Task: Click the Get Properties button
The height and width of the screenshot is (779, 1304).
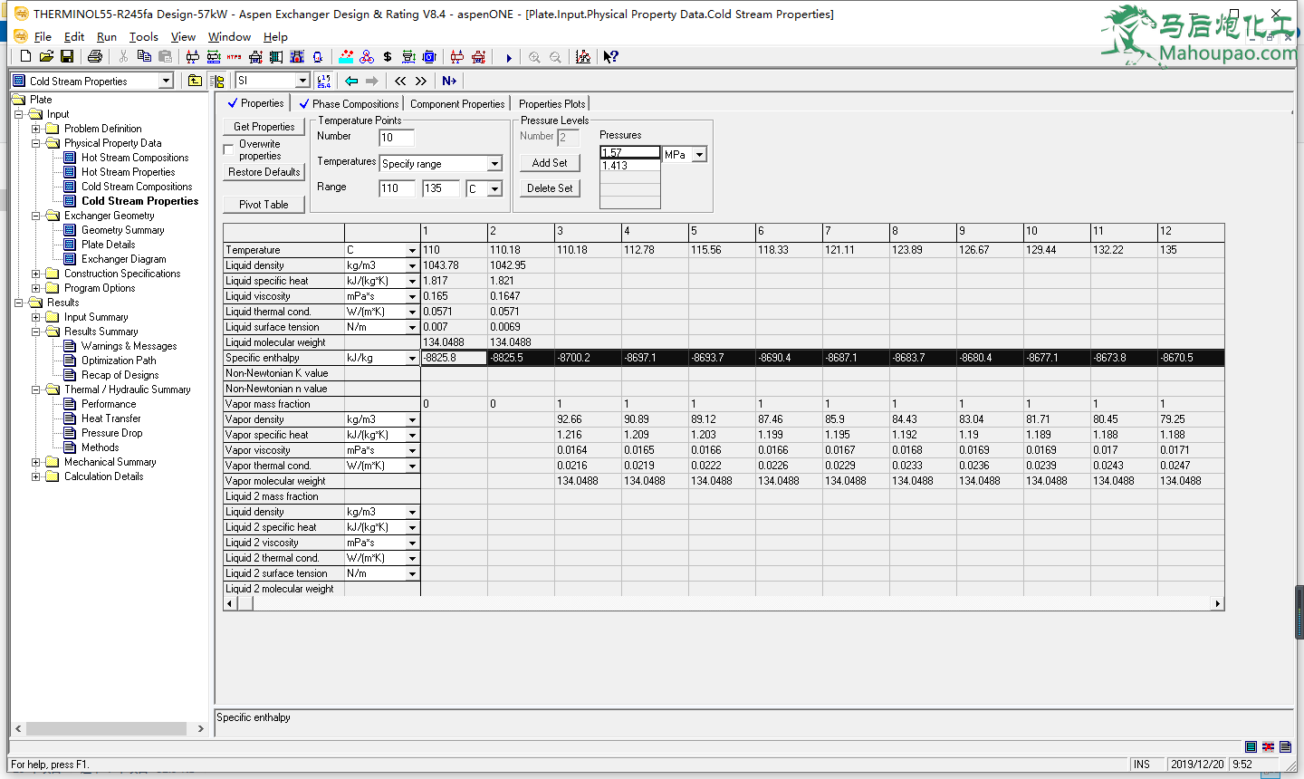Action: [264, 127]
